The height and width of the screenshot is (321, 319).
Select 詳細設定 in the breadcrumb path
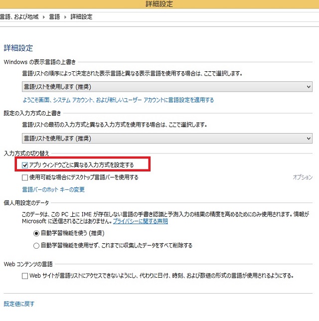click(x=82, y=17)
